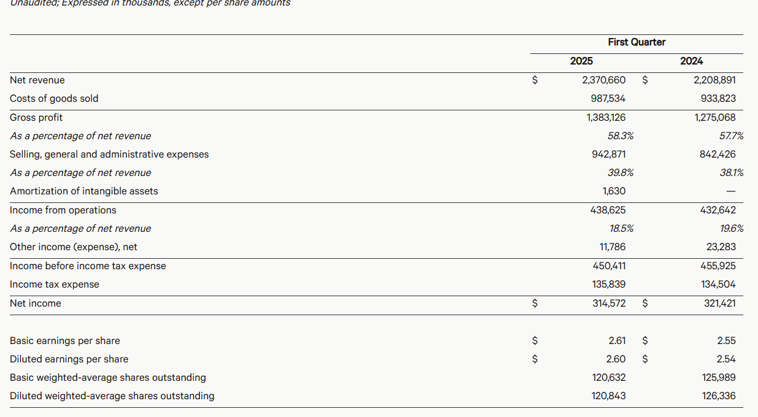
Task: Click the Income tax expense label
Action: pos(55,285)
